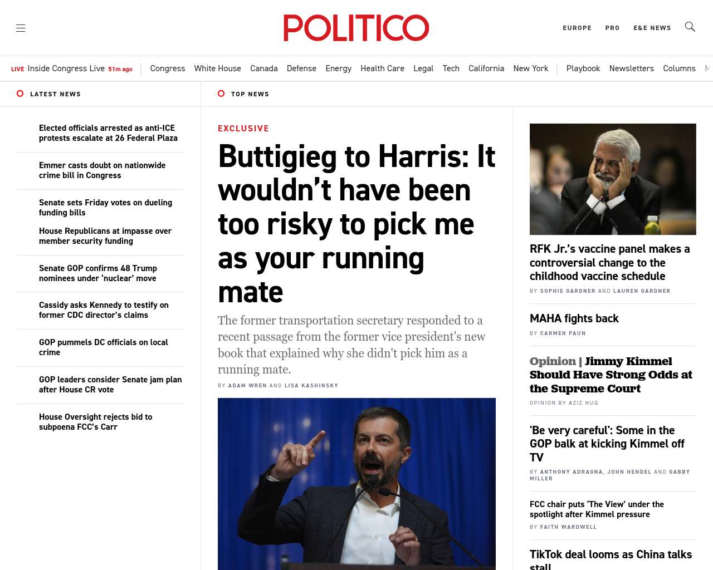Click the EXCLUSIVE label above headline

[243, 129]
